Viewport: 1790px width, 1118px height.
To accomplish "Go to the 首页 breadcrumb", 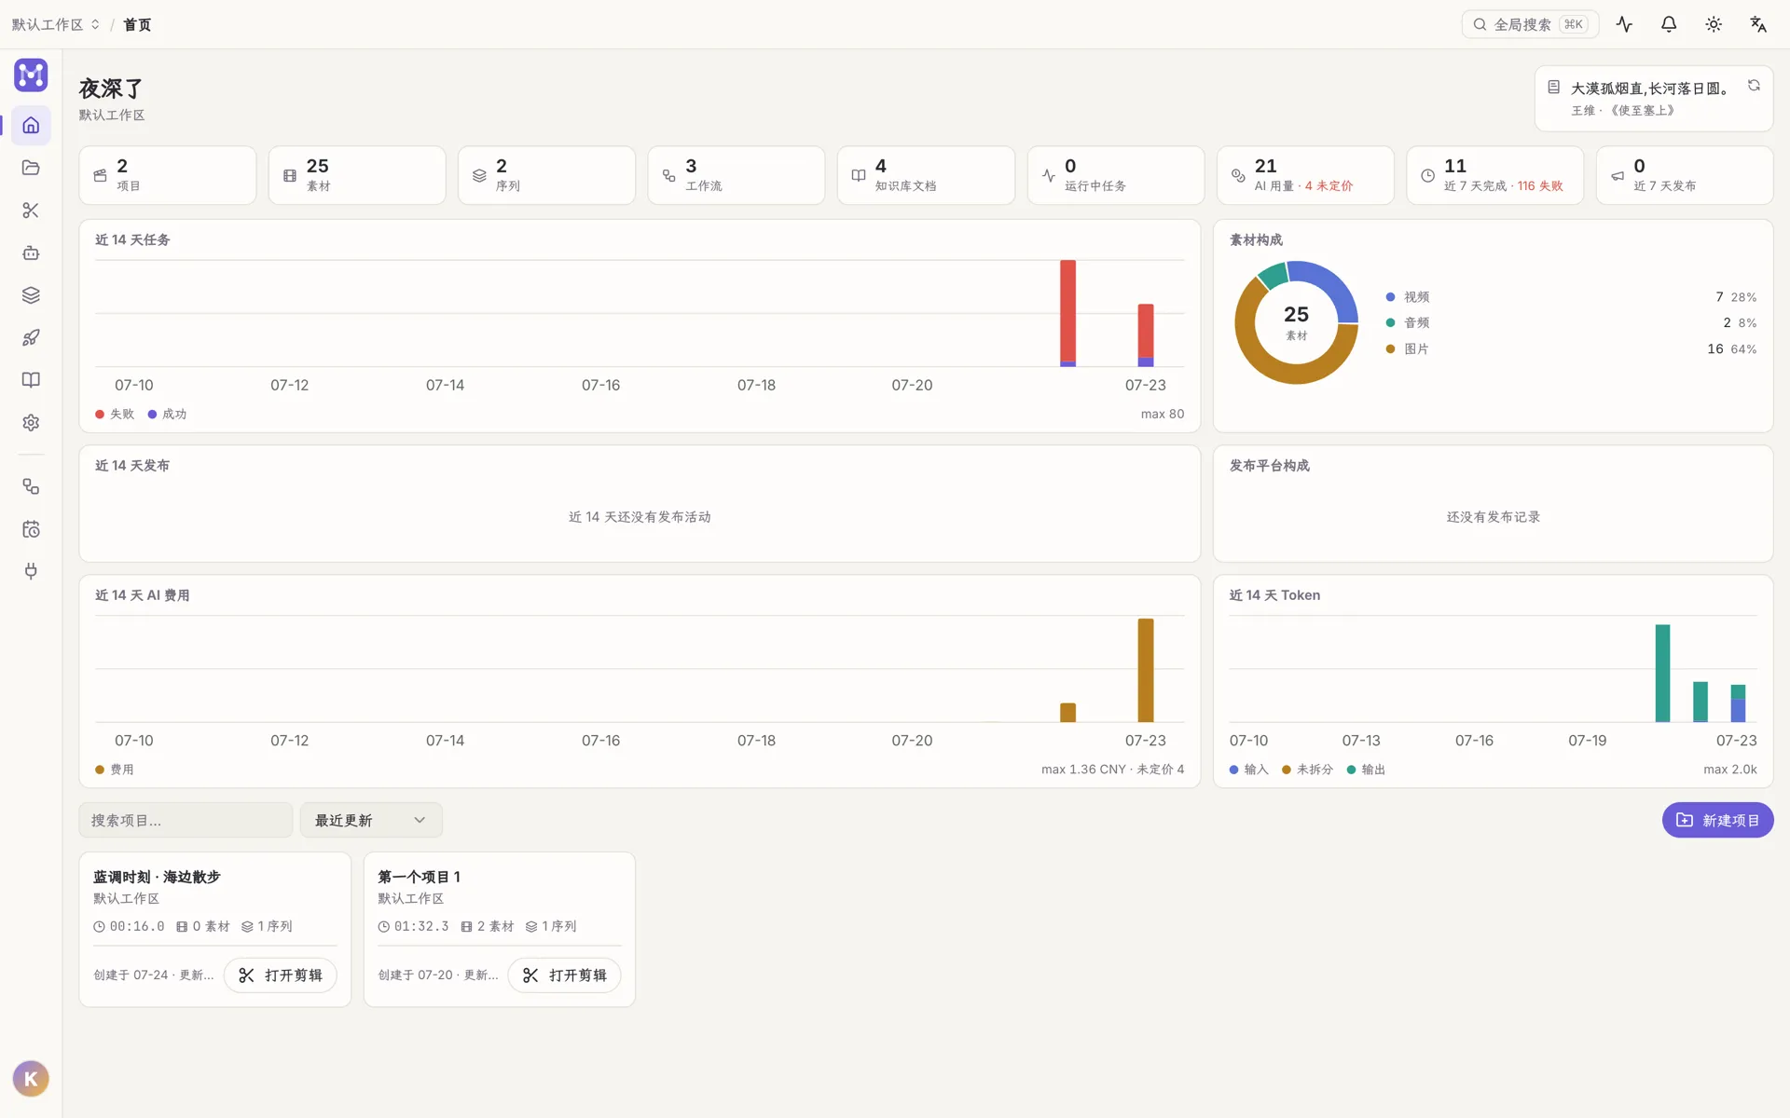I will tap(137, 24).
